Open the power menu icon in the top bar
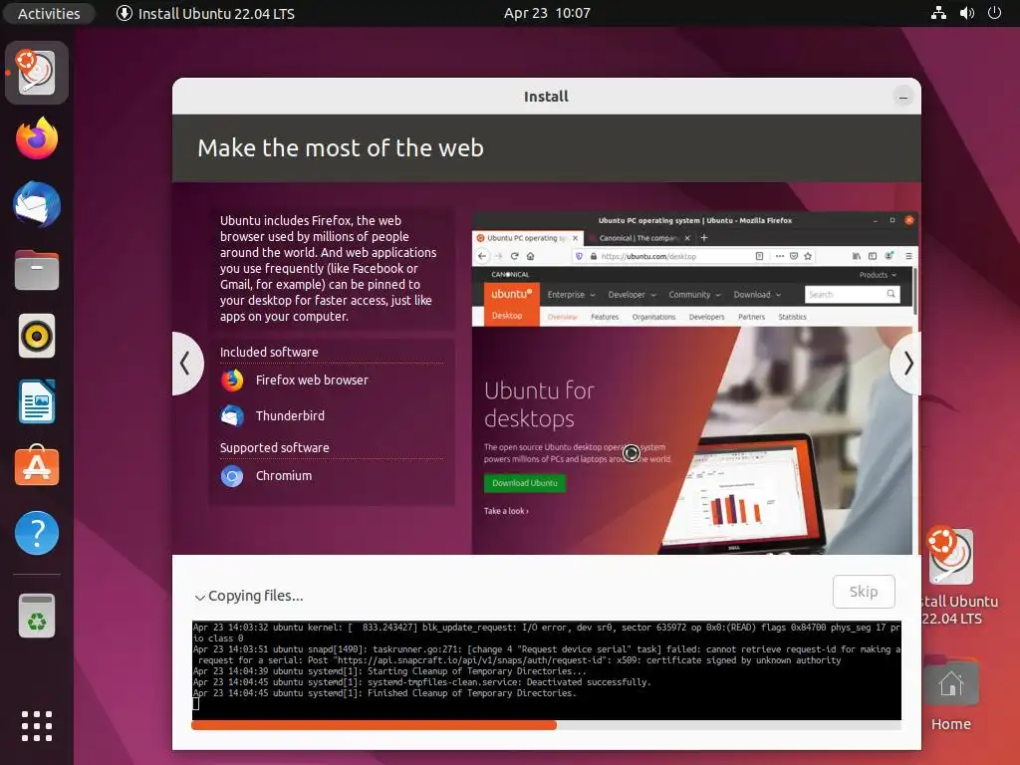1020x765 pixels. coord(994,13)
